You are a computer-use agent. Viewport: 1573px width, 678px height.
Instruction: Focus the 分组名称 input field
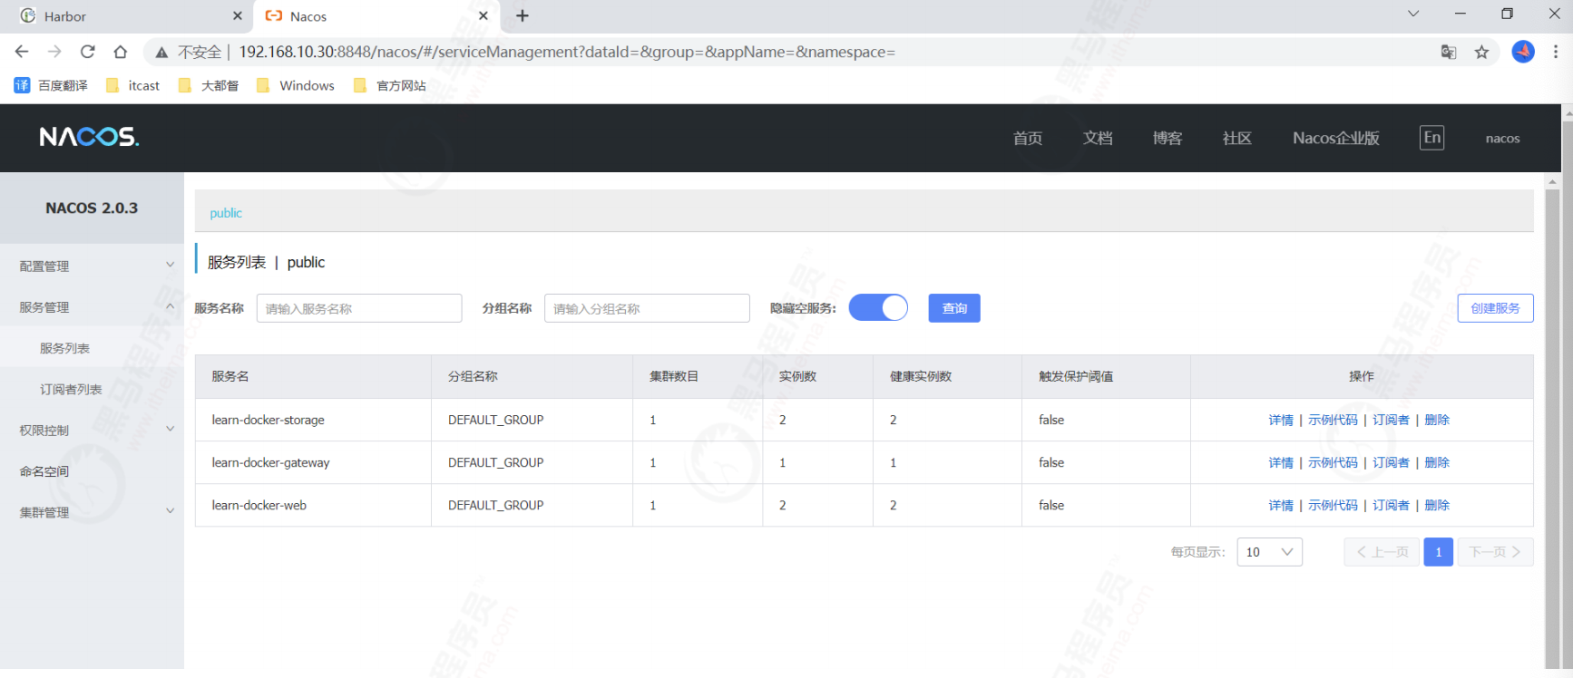point(647,308)
